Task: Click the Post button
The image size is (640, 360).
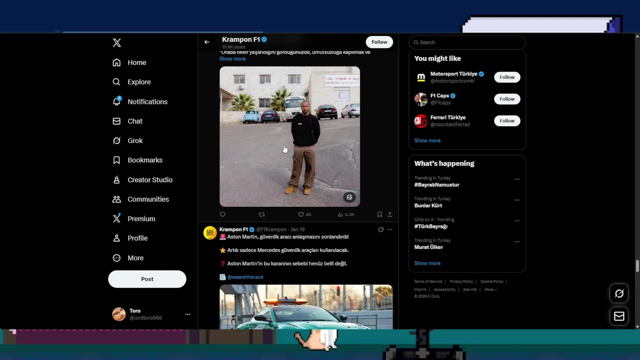Action: (x=147, y=279)
